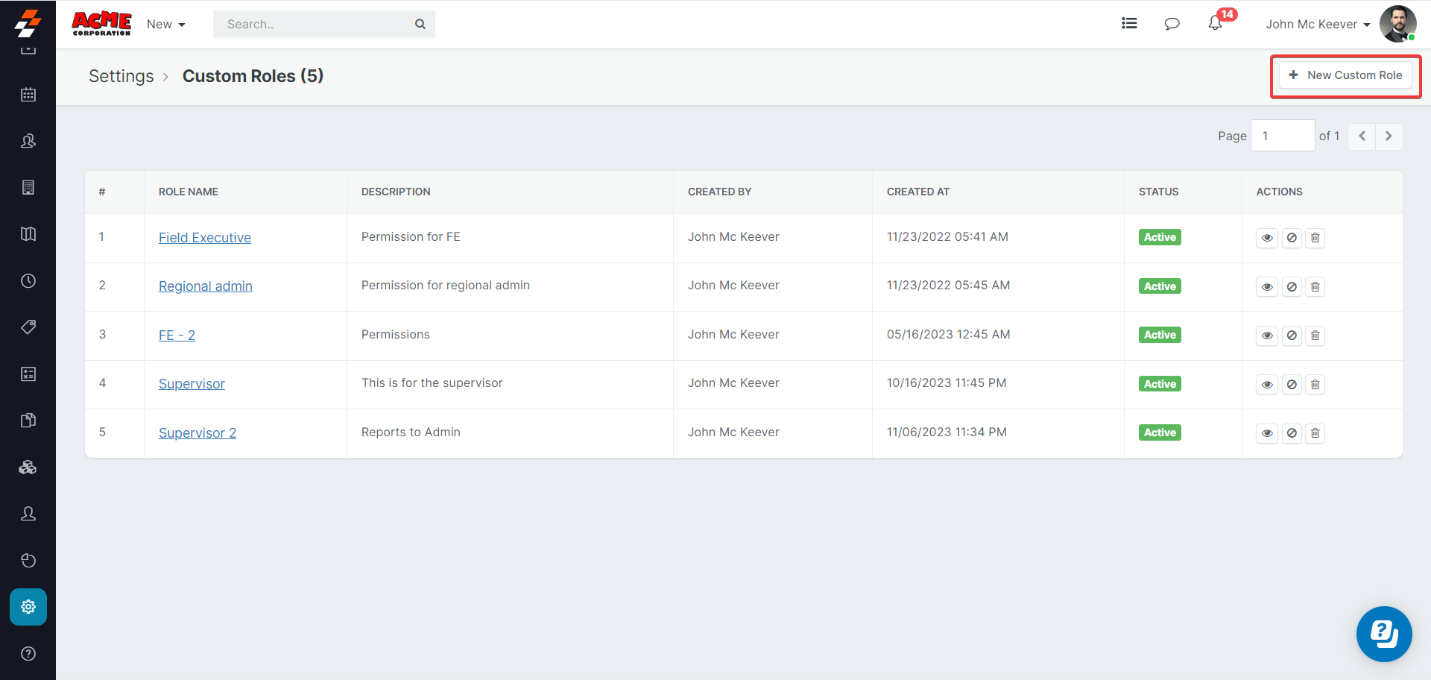1431x680 pixels.
Task: Open John Mc Keever user menu
Action: pos(1317,24)
